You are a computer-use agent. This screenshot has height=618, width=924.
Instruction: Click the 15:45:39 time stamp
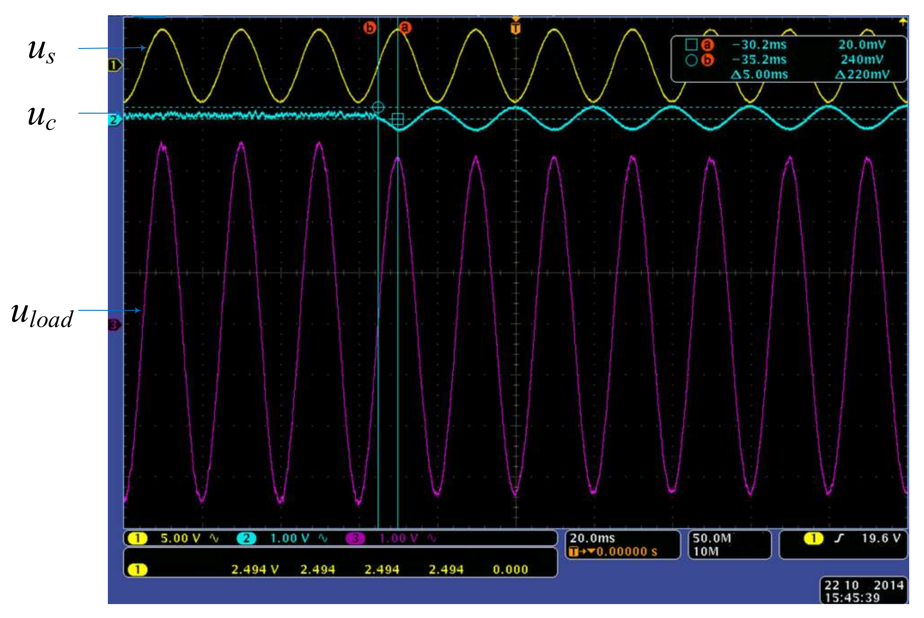coord(852,598)
